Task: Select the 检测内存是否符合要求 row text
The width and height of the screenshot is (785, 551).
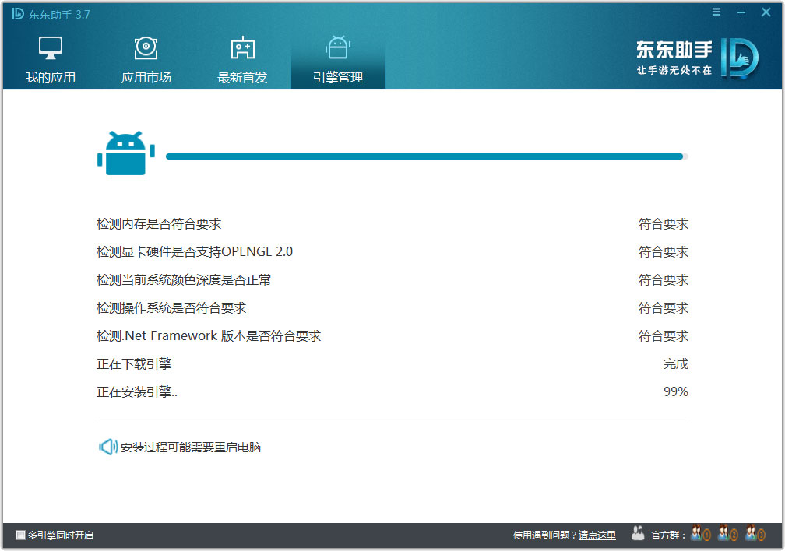Action: pos(159,223)
